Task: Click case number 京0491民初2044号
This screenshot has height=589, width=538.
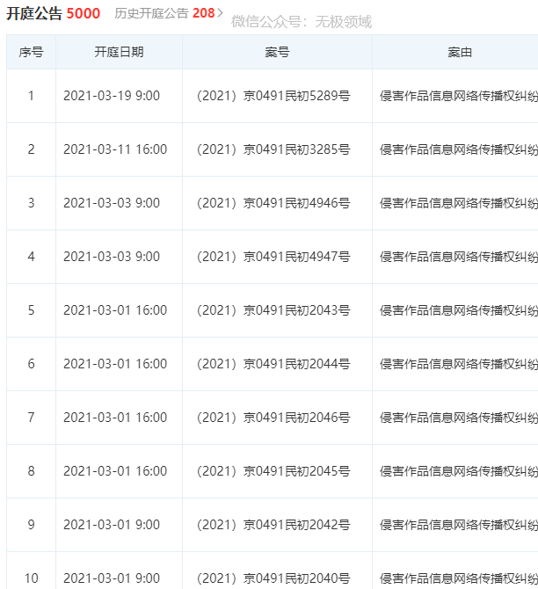Action: click(273, 364)
